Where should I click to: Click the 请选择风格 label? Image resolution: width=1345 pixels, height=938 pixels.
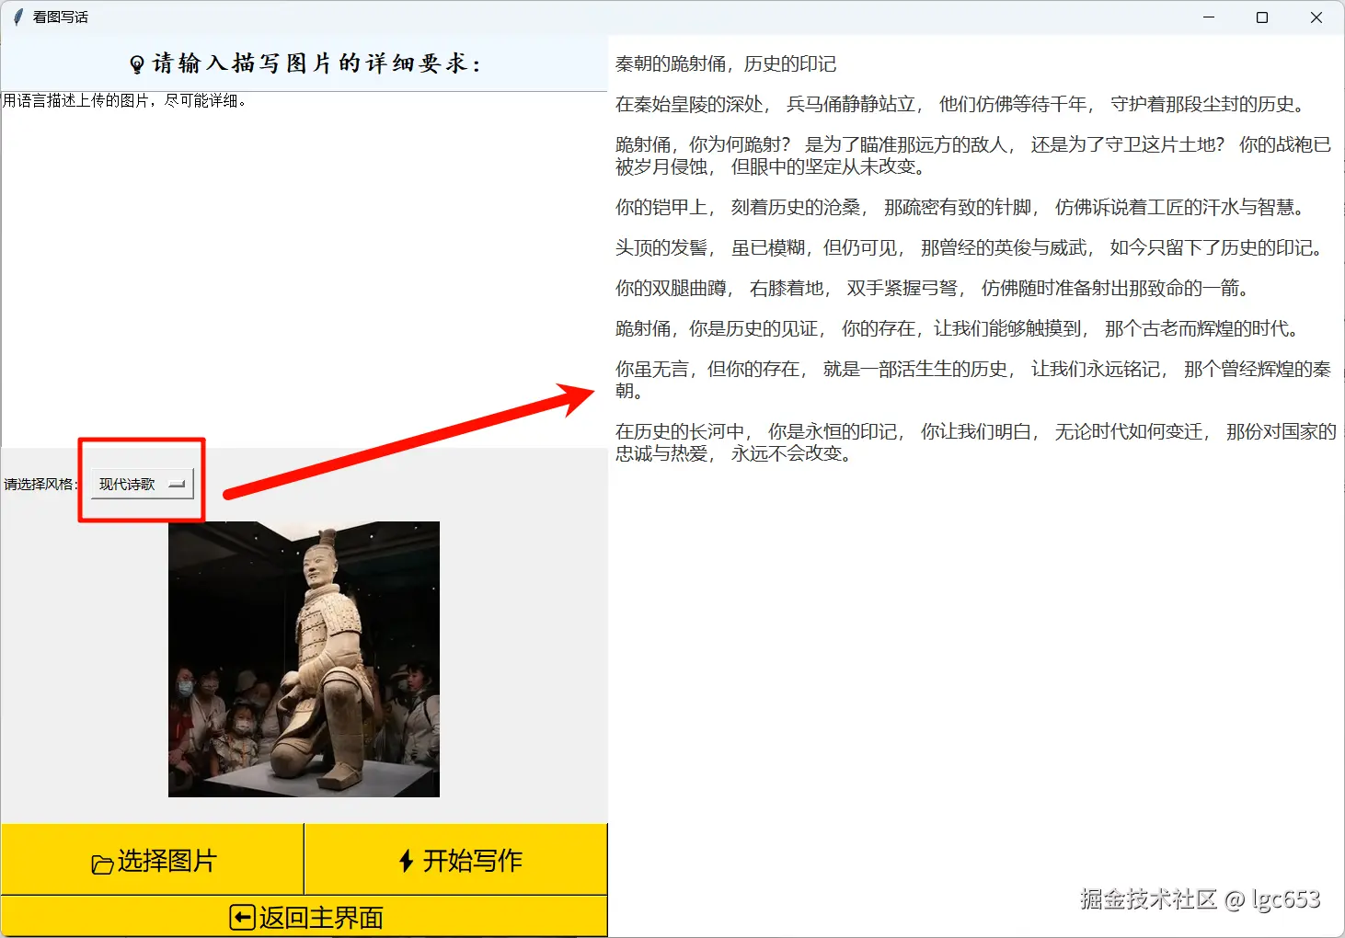click(40, 484)
